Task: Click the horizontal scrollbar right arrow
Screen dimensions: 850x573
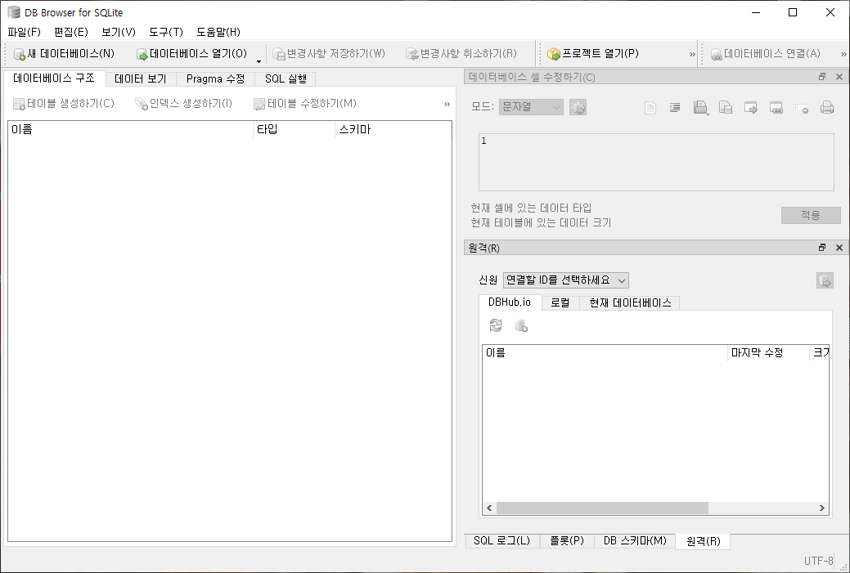Action: (x=822, y=508)
